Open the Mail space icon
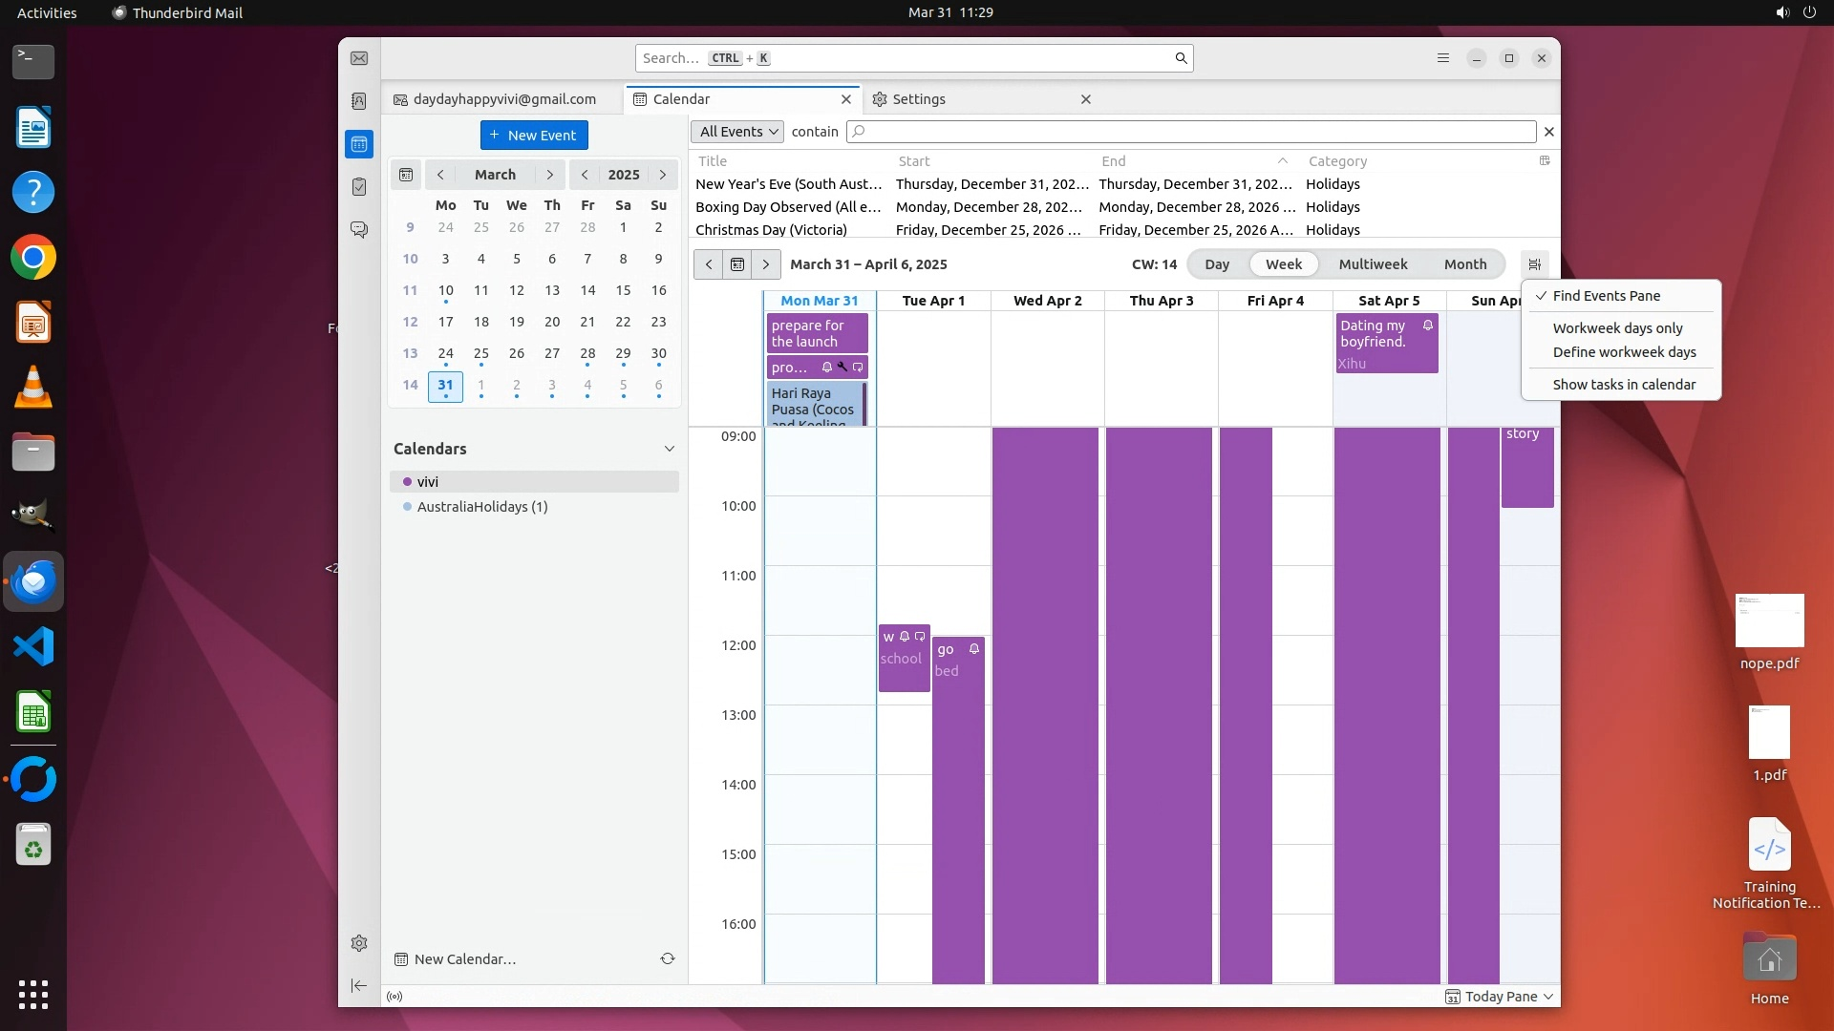Viewport: 1834px width, 1031px height. (359, 58)
